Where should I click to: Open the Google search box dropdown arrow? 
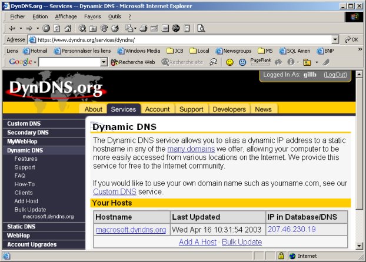(104, 62)
